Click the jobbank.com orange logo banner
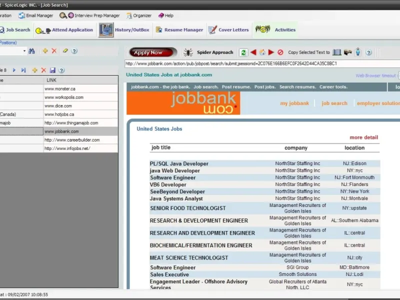This screenshot has height=300, width=400. (183, 103)
